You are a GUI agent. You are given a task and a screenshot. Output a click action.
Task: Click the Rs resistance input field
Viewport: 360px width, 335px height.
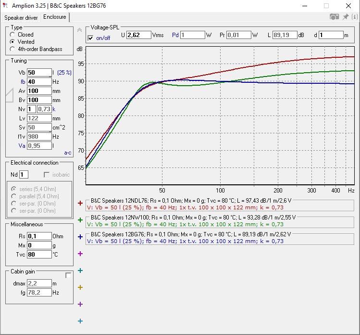point(39,236)
